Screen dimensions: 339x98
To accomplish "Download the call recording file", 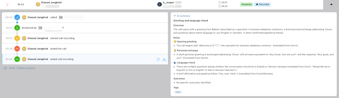I will [x=164, y=59].
